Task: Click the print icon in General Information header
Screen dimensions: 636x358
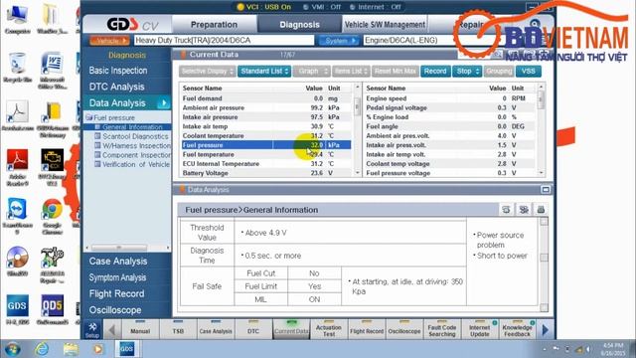Action: pyautogui.click(x=541, y=210)
